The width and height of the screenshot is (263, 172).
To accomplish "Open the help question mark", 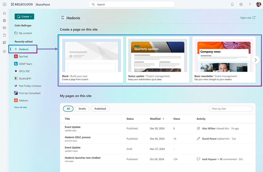I will click(250, 4).
